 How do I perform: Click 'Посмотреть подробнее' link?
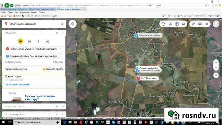coord(17,85)
